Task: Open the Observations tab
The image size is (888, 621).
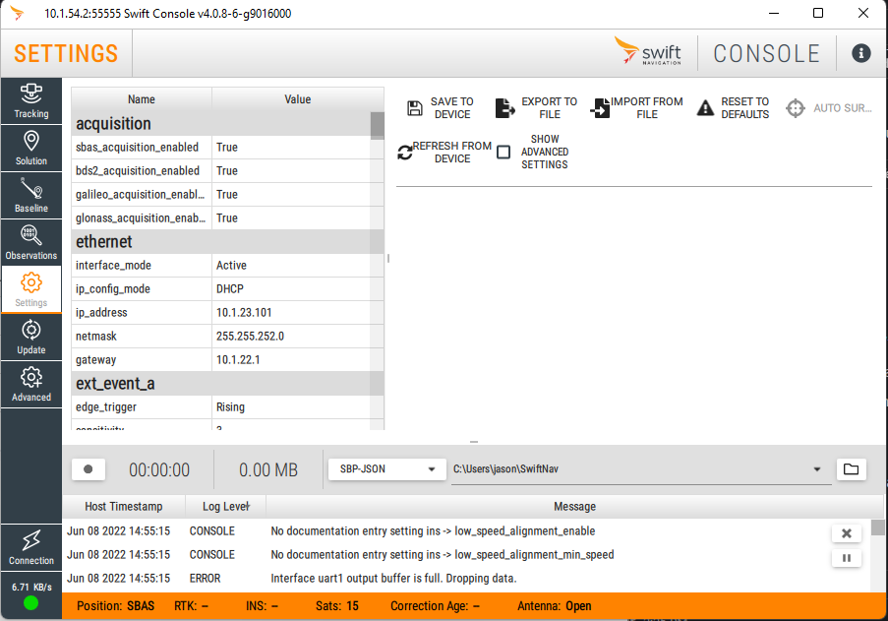Action: coord(31,242)
